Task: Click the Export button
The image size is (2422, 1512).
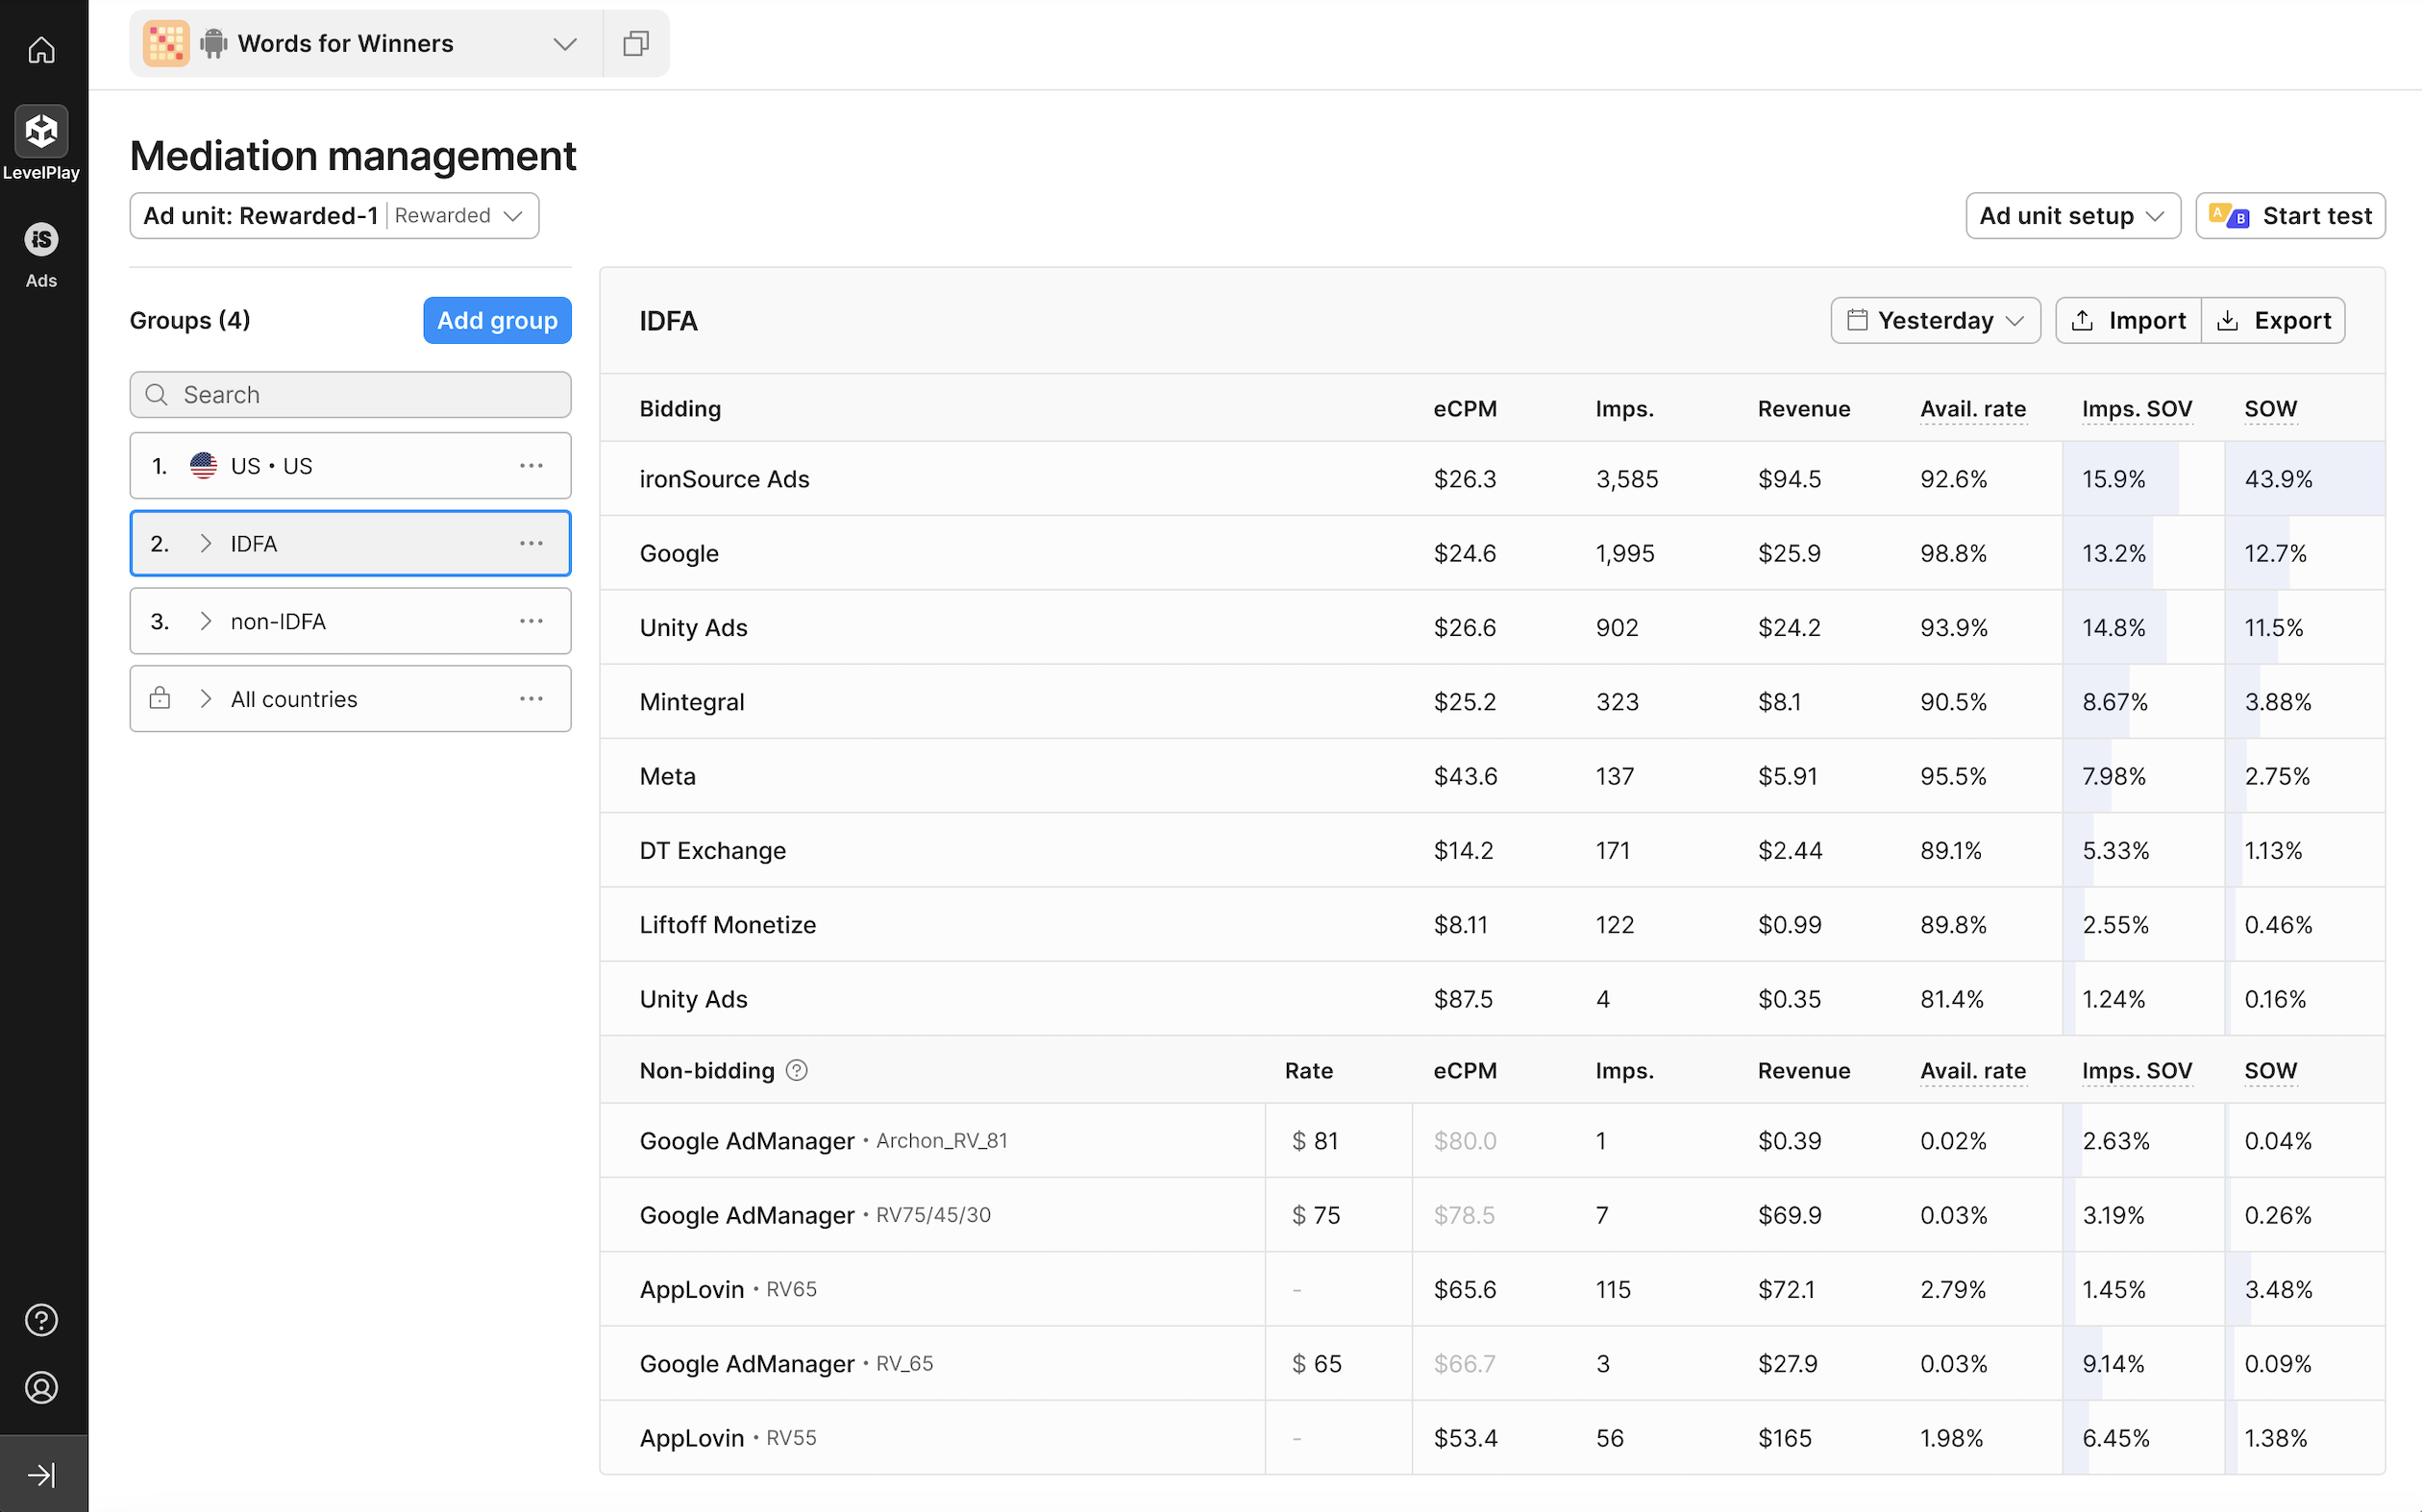Action: pos(2273,320)
